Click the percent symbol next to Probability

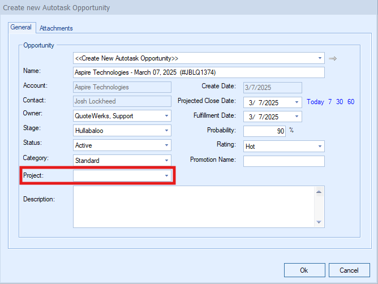(x=291, y=130)
